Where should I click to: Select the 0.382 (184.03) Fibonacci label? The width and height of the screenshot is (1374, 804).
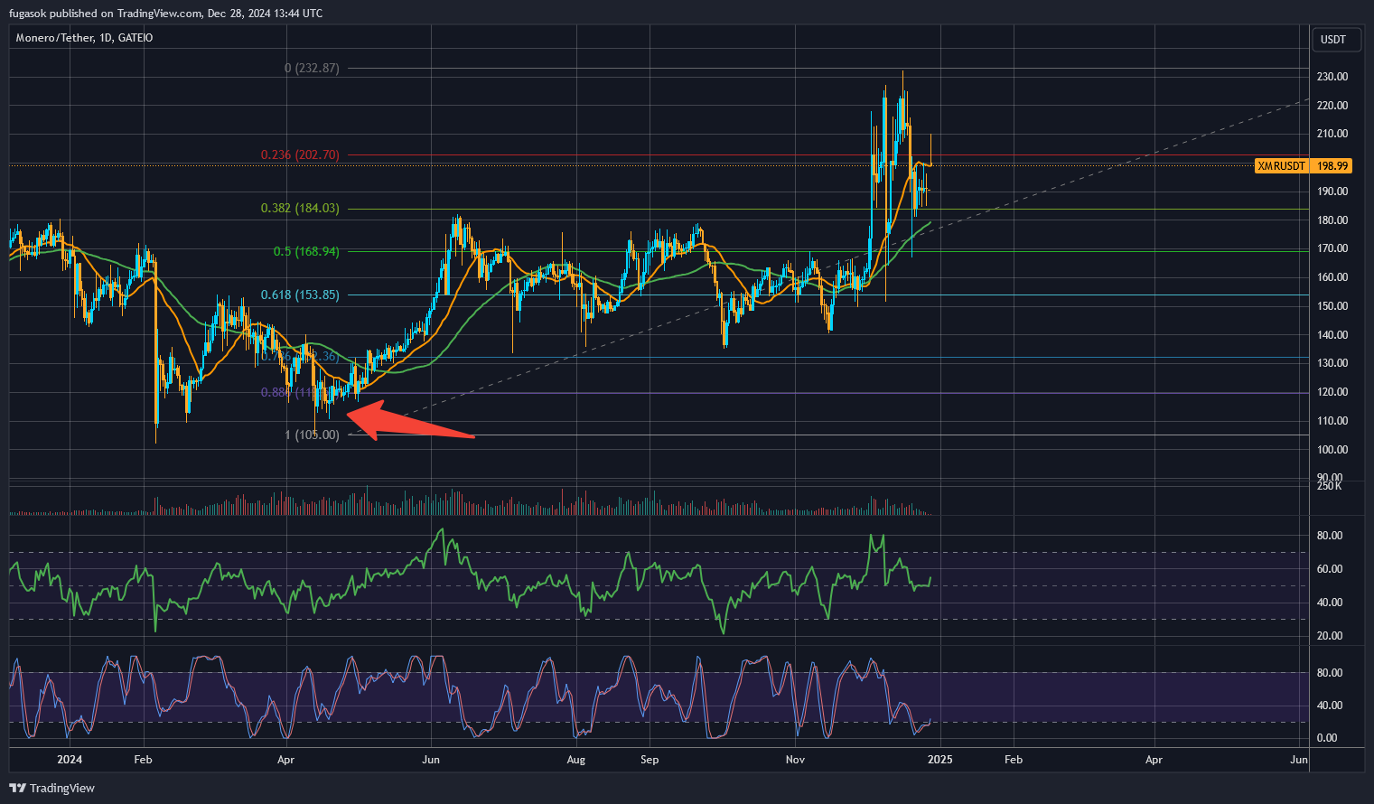(x=300, y=208)
